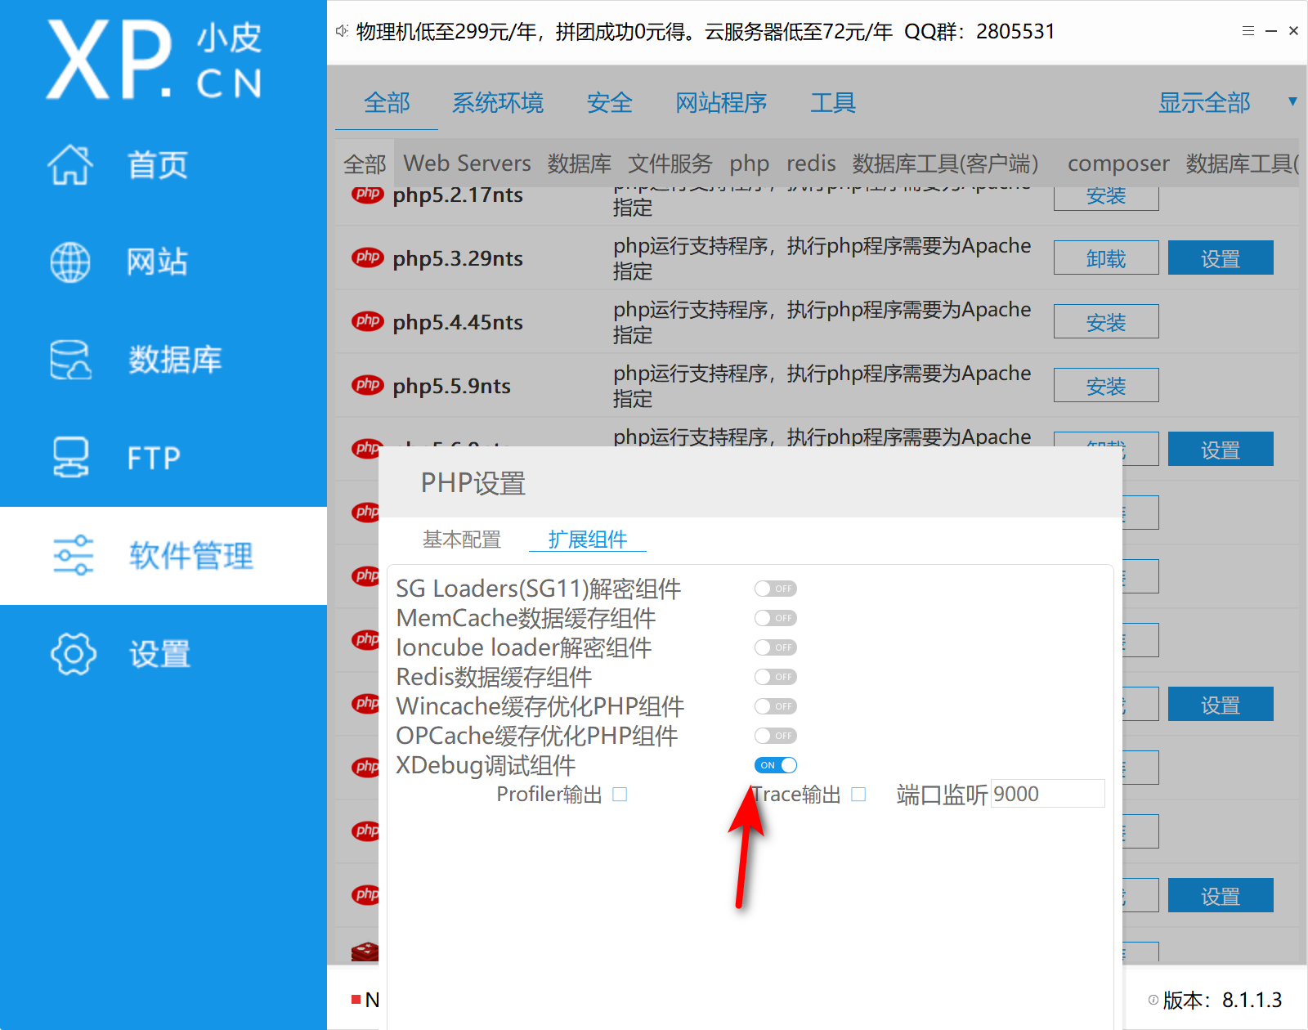
Task: Expand the 显示全部 dropdown arrow
Action: tap(1292, 102)
